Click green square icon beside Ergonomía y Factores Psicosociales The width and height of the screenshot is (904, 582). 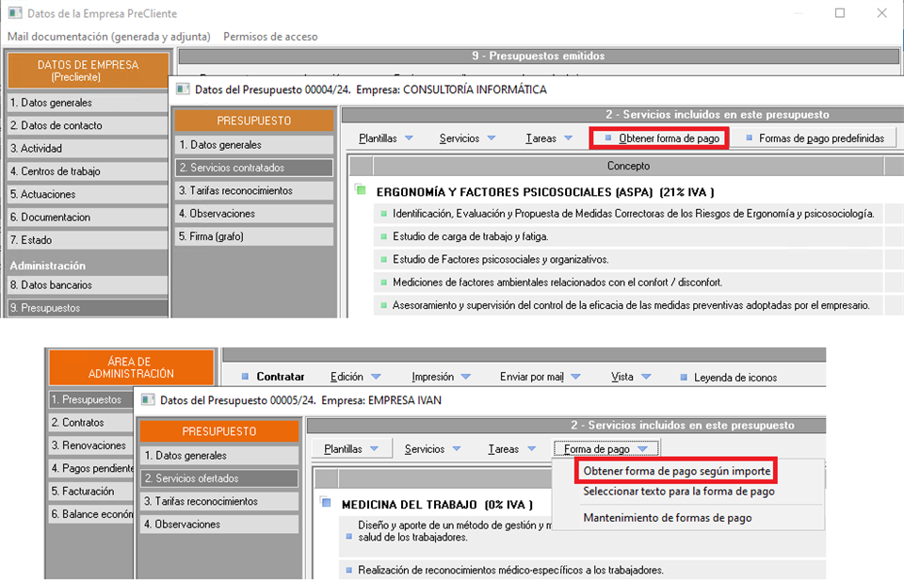pos(361,190)
